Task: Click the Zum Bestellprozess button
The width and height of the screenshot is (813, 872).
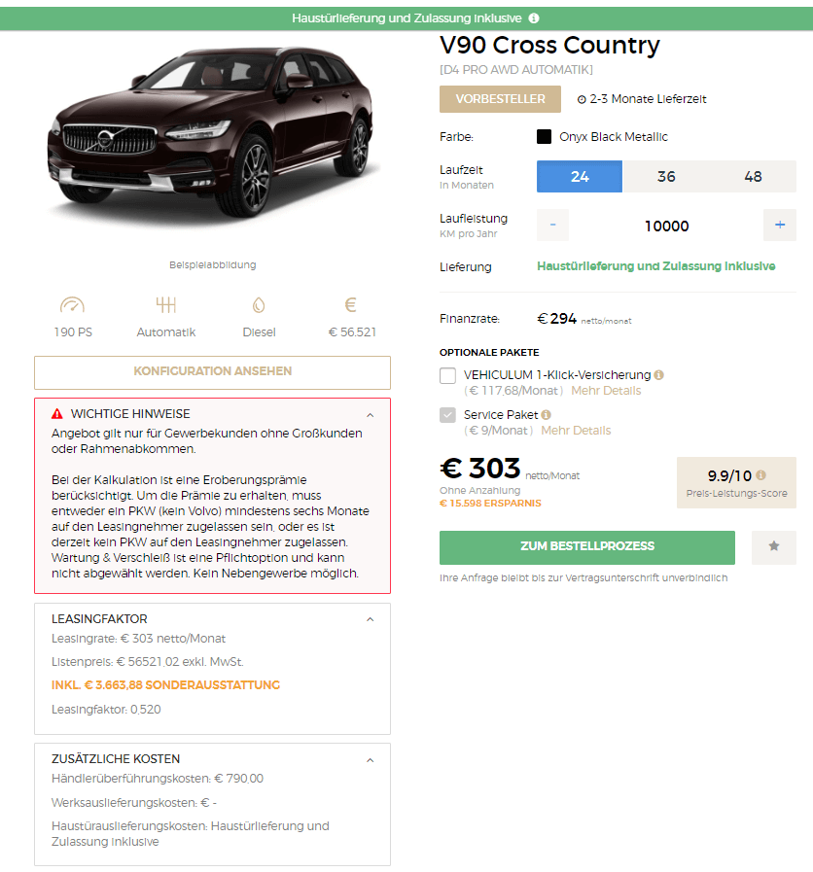Action: pos(587,547)
